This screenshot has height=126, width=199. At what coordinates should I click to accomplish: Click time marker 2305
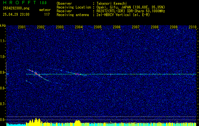click(98, 27)
